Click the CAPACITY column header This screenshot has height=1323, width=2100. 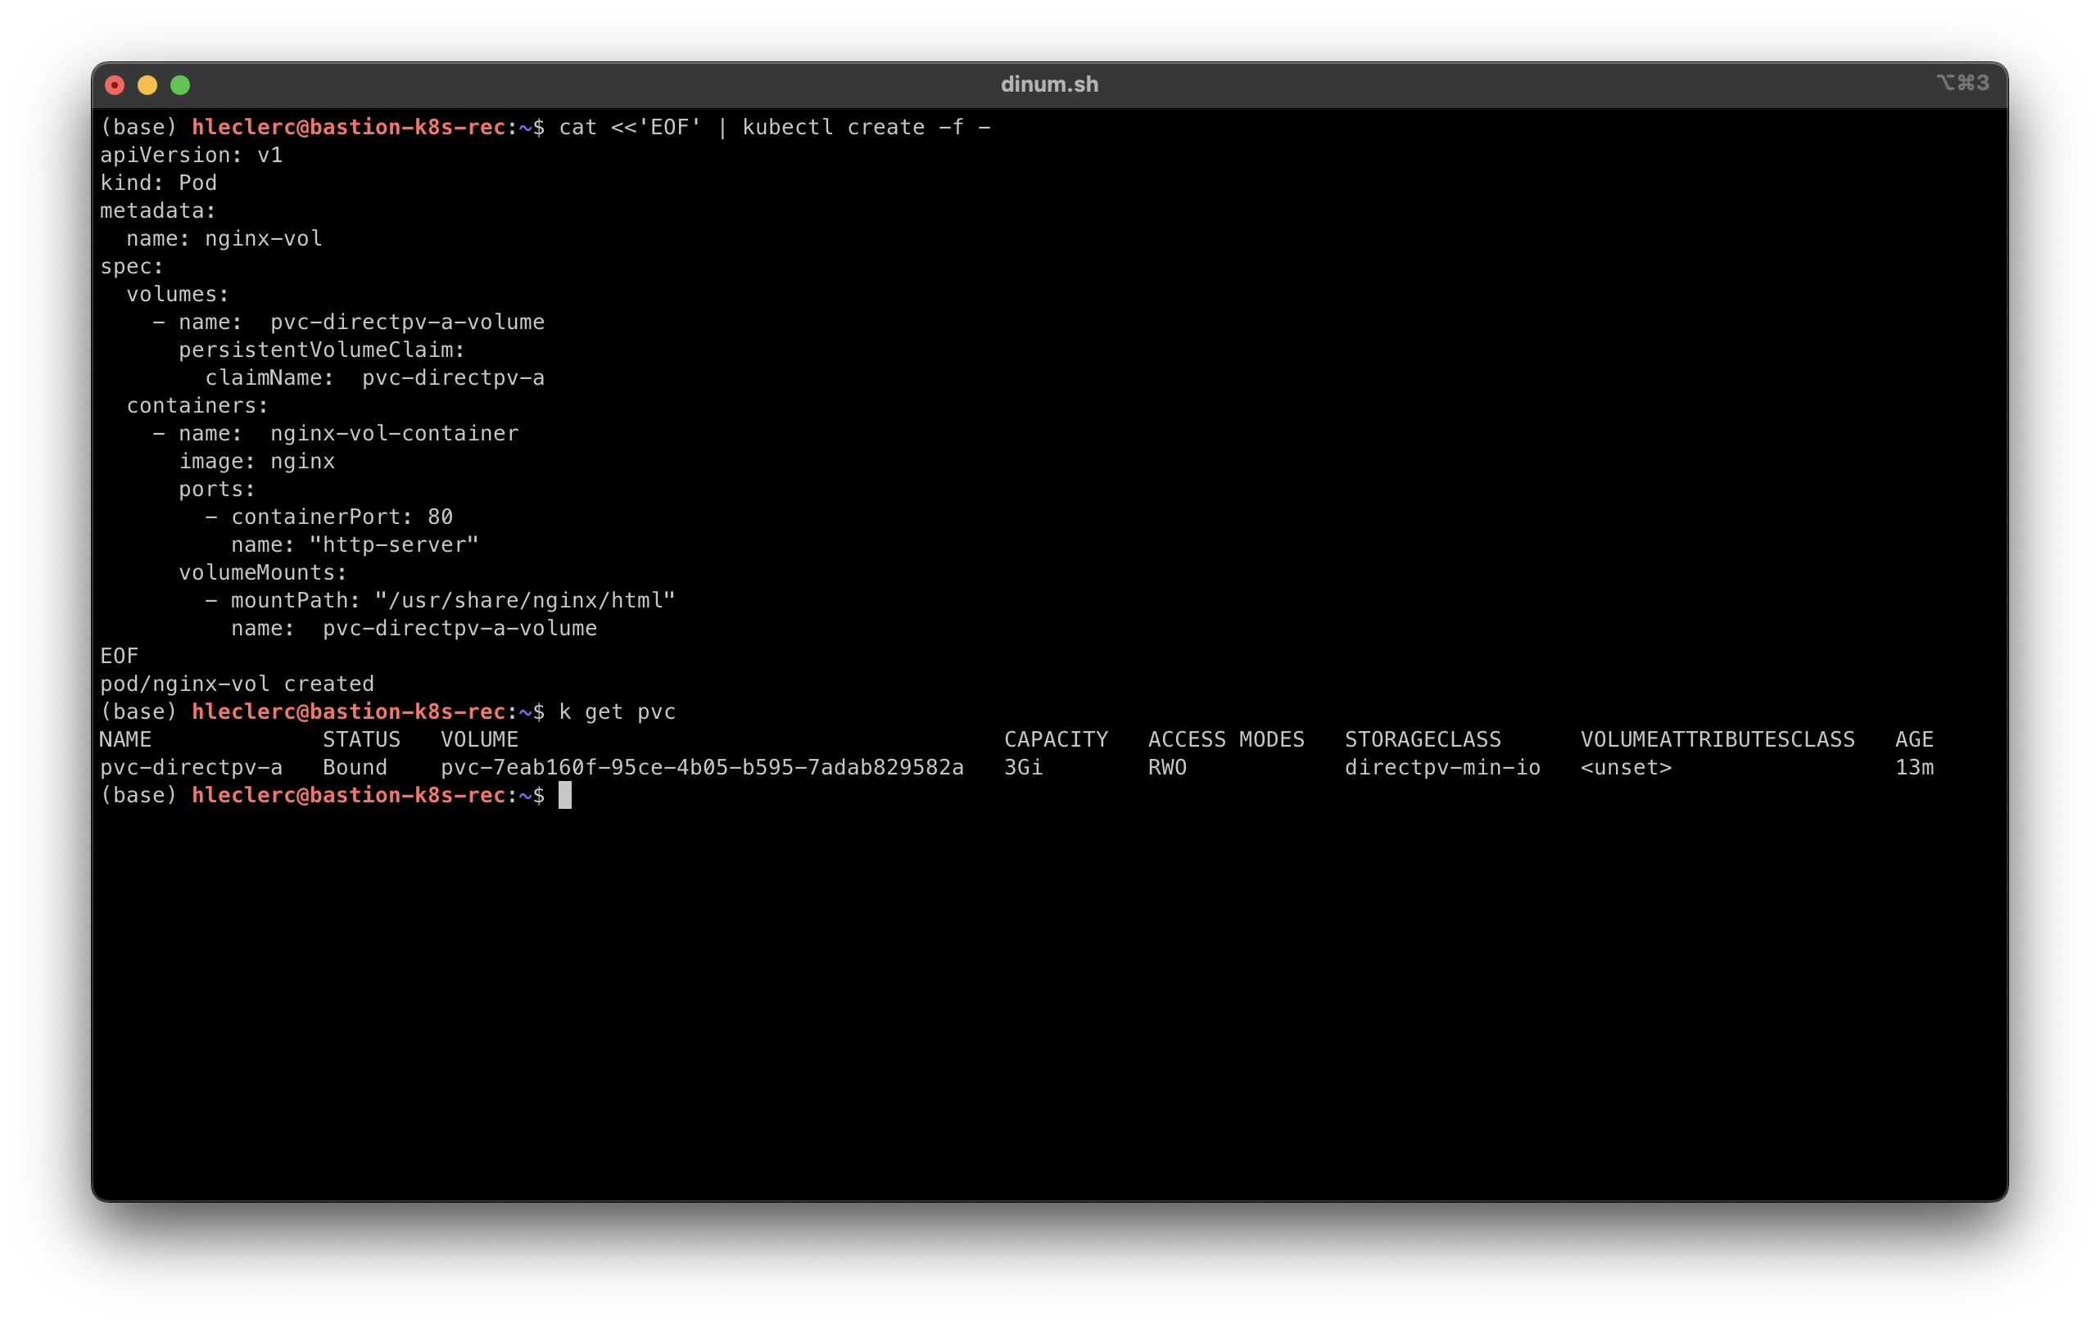1055,740
